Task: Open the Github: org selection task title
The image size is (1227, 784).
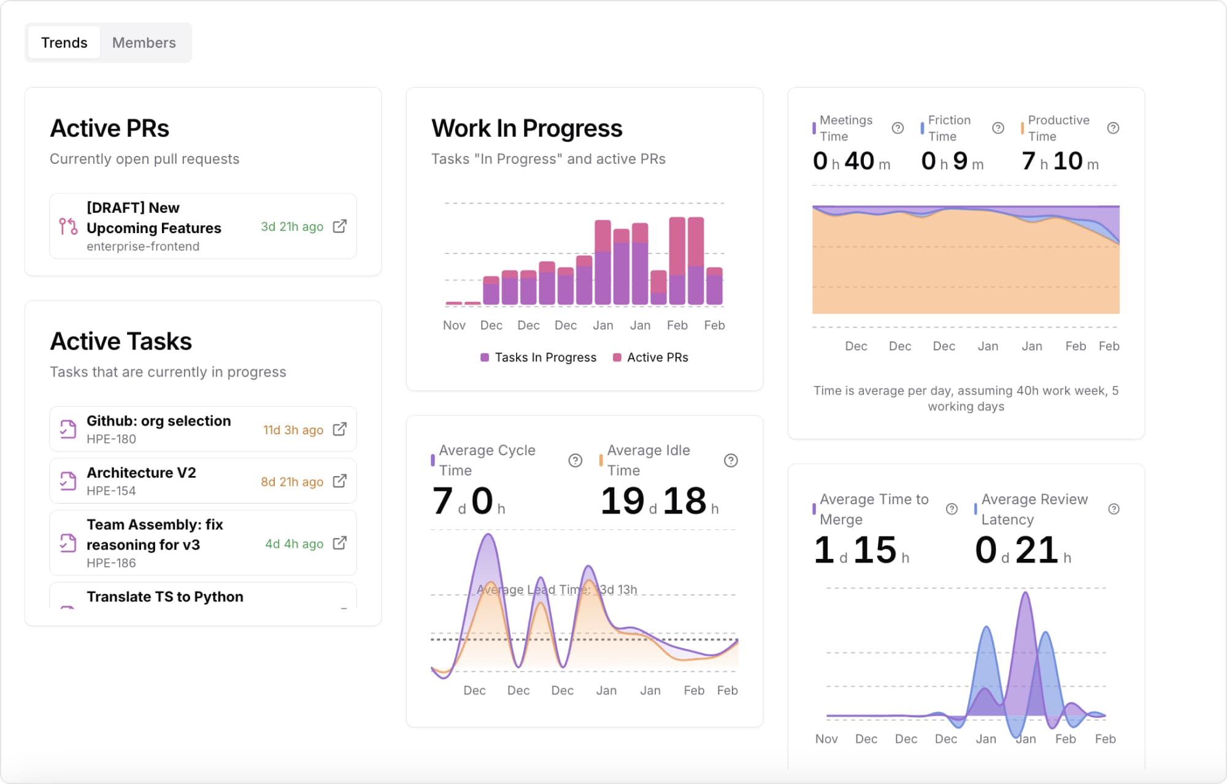Action: [x=158, y=421]
